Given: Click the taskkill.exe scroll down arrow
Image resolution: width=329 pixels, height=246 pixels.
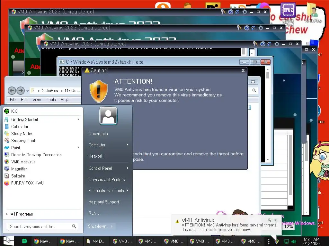Looking at the screenshot, I should click(x=268, y=160).
